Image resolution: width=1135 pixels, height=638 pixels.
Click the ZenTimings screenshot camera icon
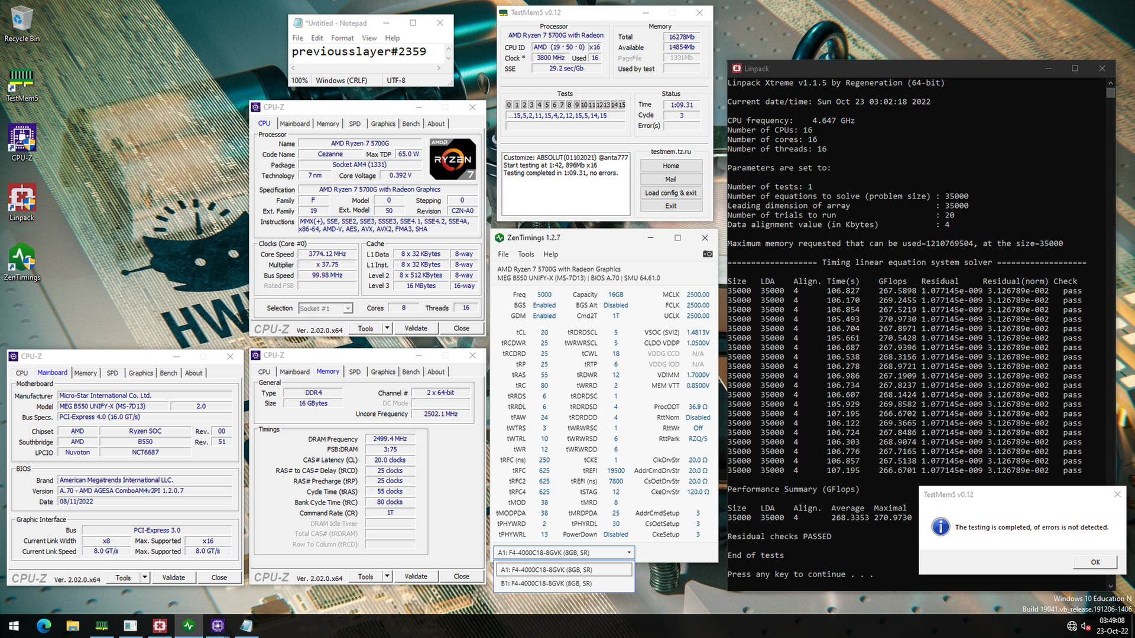coord(708,254)
